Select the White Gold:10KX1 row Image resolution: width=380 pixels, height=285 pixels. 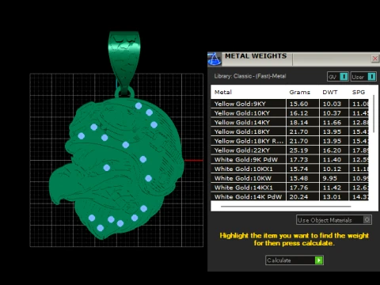coord(290,169)
